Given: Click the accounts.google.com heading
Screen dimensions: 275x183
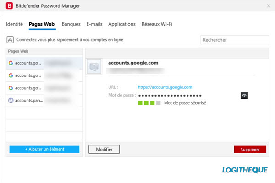Looking at the screenshot, I should click(x=133, y=63).
